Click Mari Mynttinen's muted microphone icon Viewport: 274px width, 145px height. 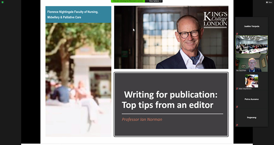[x=237, y=89]
